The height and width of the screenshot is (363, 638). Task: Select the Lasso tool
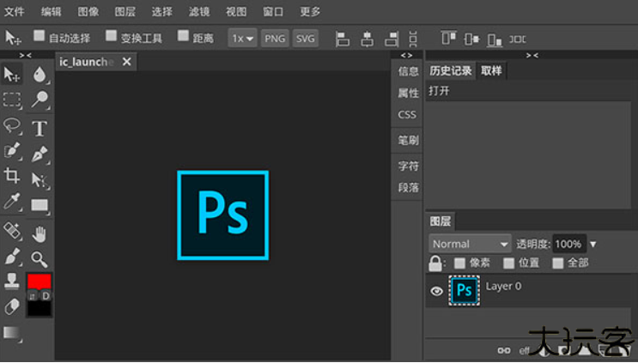click(12, 125)
